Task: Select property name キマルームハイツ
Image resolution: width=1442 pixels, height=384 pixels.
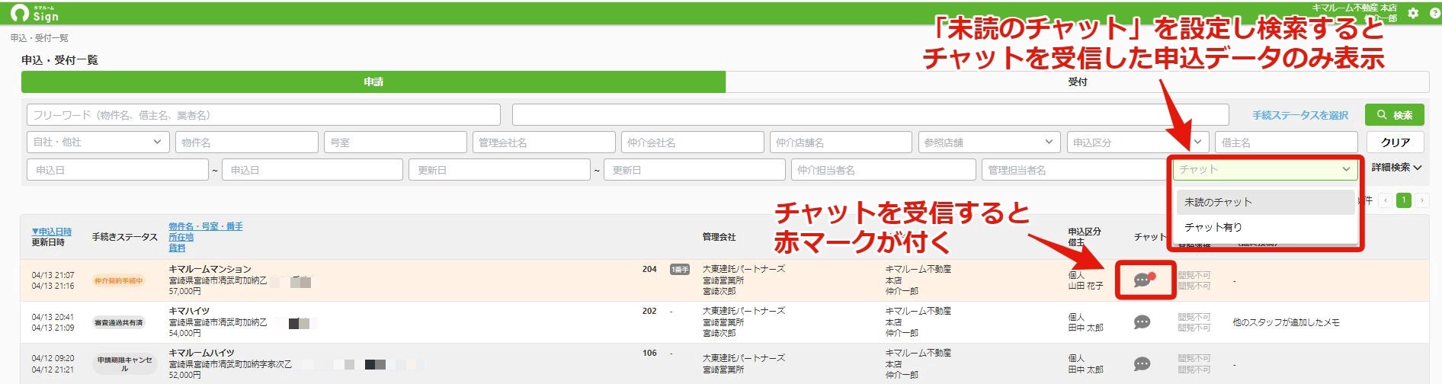Action: [x=202, y=353]
